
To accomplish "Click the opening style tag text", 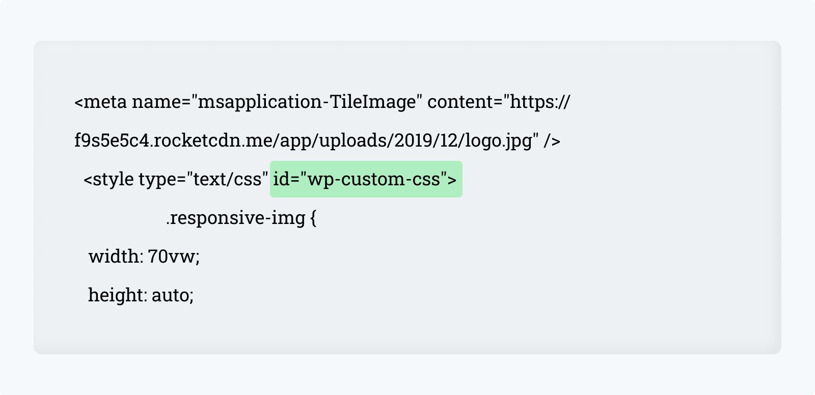I will click(x=108, y=179).
